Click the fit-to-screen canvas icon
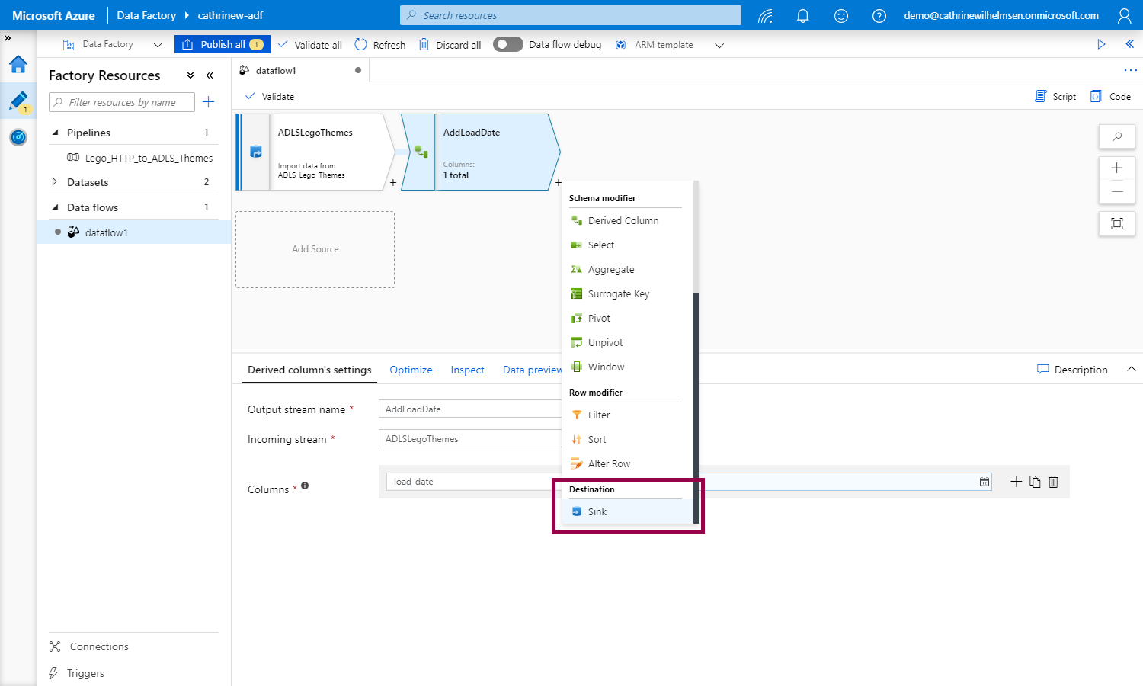This screenshot has width=1143, height=686. (1116, 223)
